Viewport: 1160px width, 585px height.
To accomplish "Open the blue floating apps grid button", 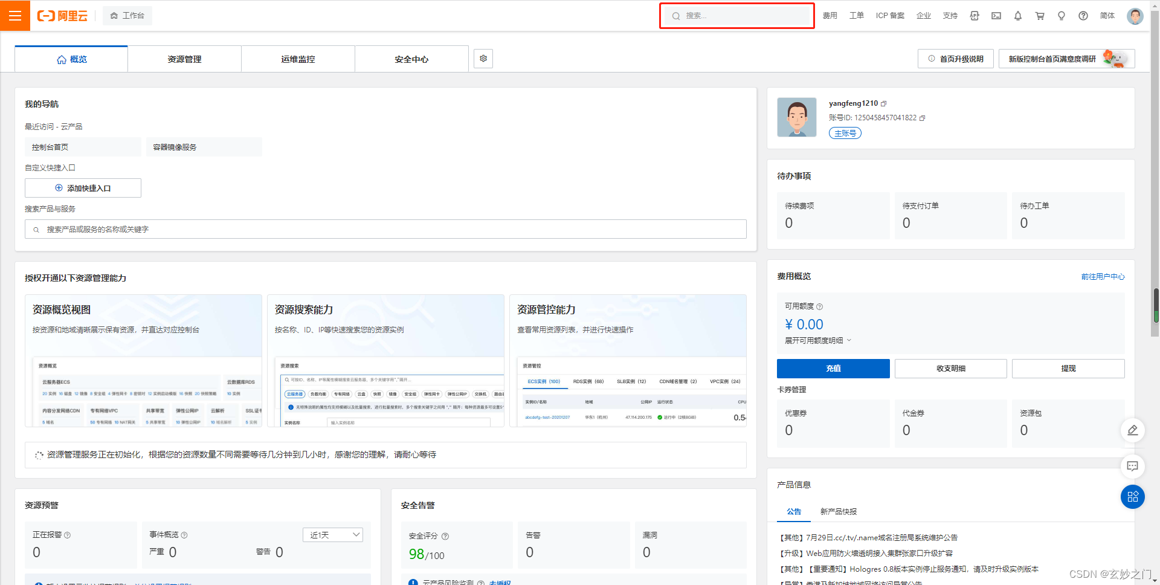I will [x=1133, y=497].
